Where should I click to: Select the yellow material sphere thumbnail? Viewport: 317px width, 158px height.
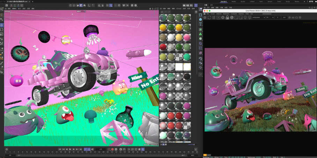pyautogui.click(x=163, y=27)
